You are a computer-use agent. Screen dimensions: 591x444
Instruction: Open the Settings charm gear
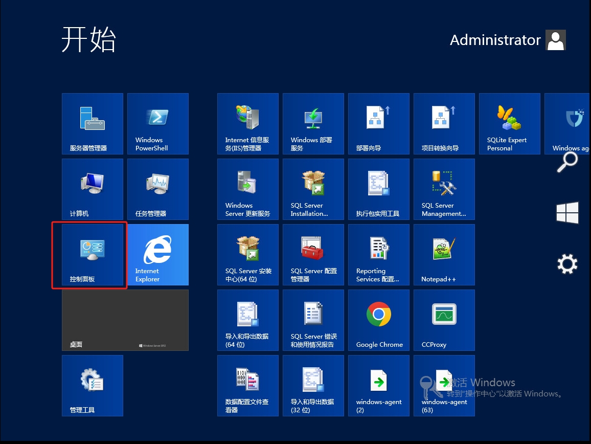567,264
